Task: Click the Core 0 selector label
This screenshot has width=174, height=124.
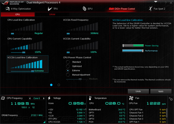Action: coord(37,98)
